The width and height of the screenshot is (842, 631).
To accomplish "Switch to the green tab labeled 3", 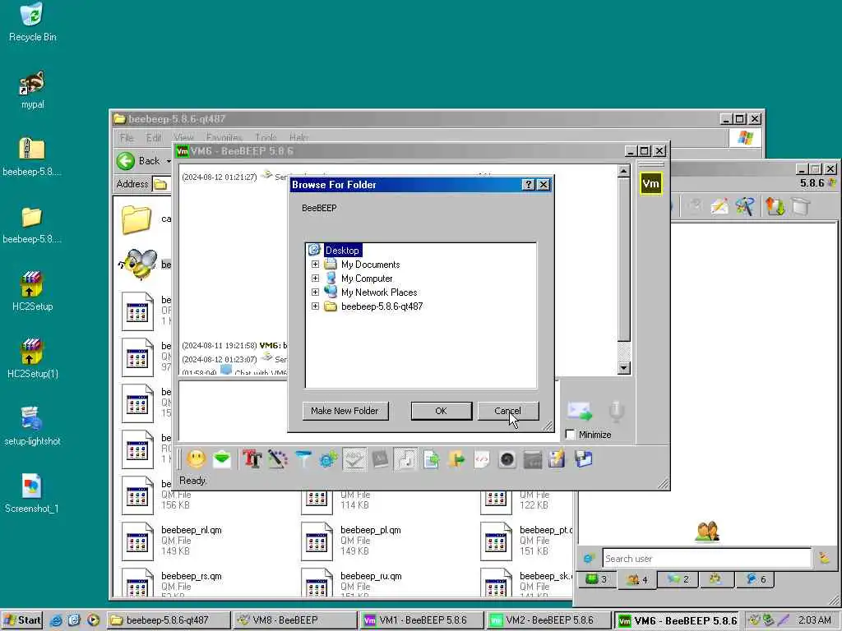I will (x=597, y=579).
